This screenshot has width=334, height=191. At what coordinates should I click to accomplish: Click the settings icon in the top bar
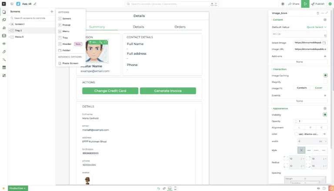click(283, 4)
